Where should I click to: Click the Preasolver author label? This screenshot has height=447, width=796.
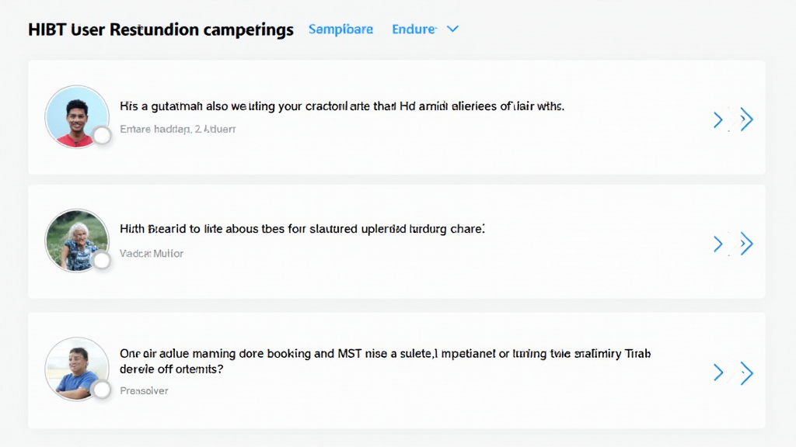click(144, 390)
